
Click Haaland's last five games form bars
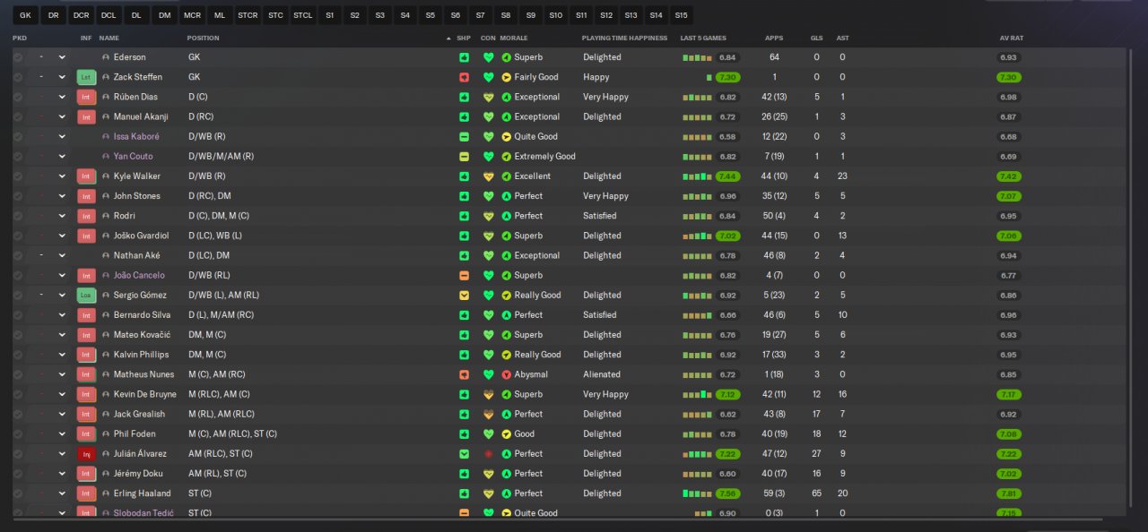[x=696, y=493]
